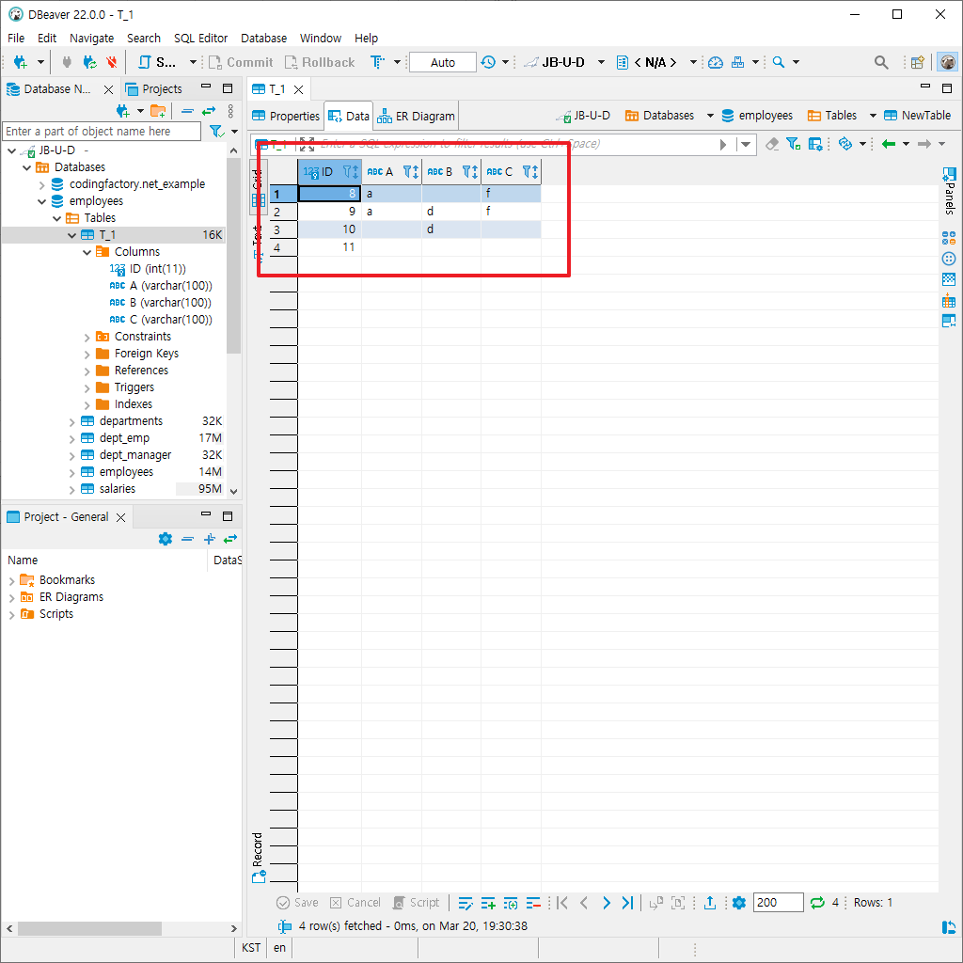
Task: Click the Triggers folder
Action: [134, 387]
